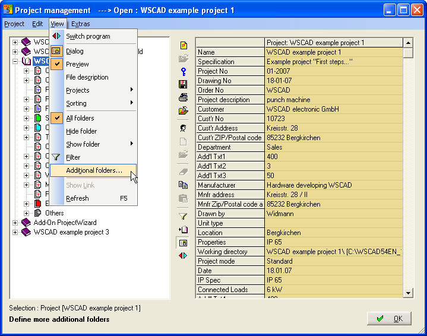Screen dimensions: 427x336
Task: Click the purple book icon of Add-On ProjectWizard
Action: pos(26,223)
